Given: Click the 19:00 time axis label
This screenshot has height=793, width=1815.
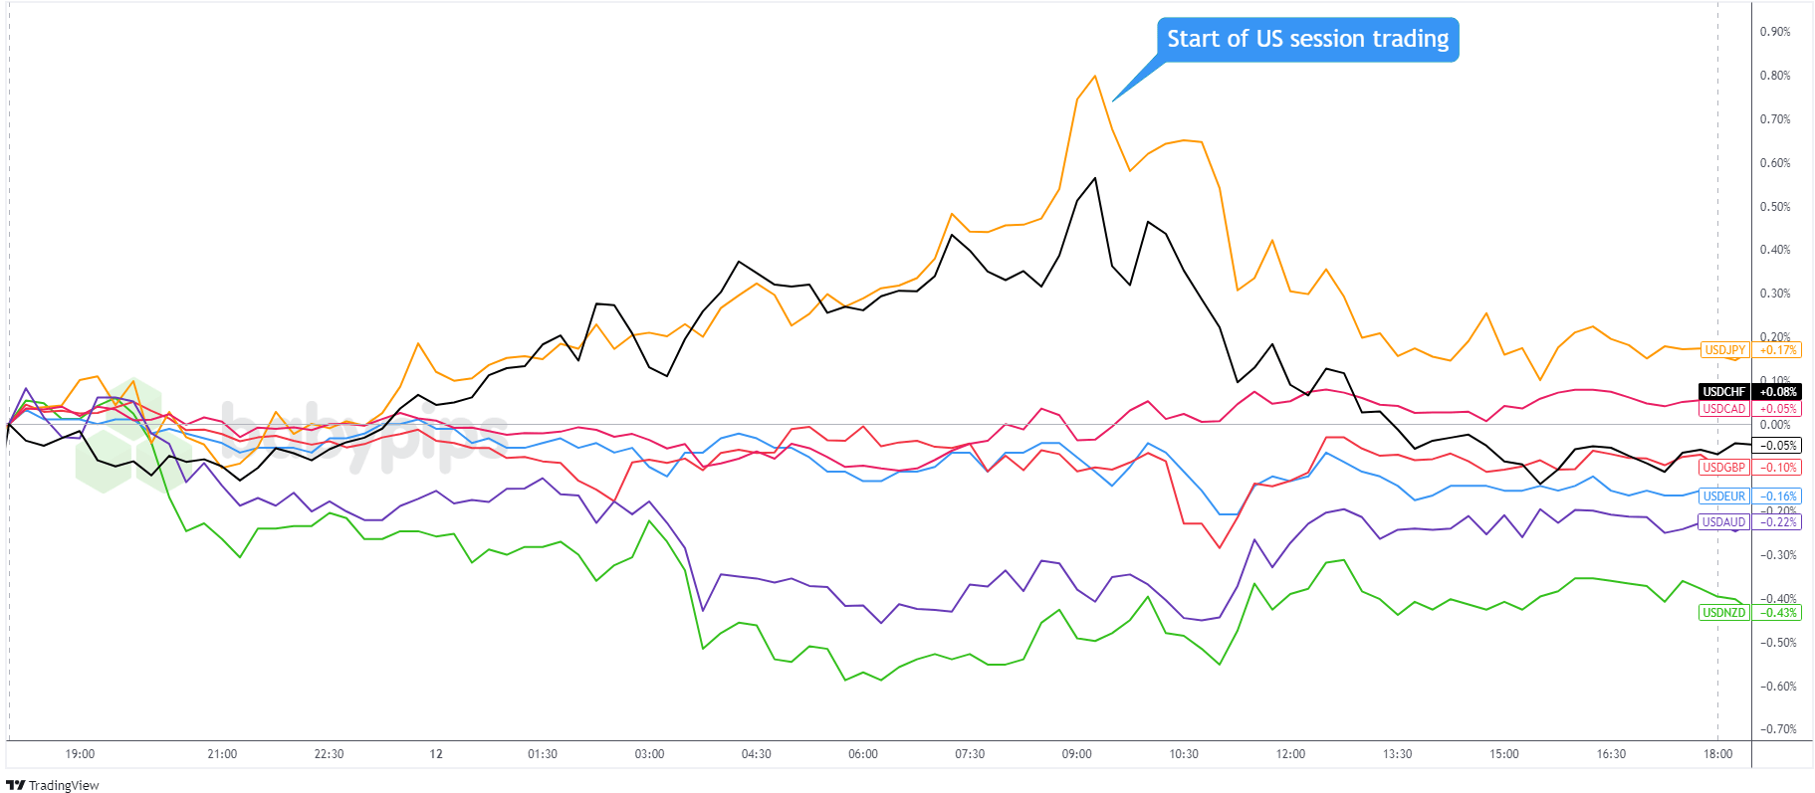Looking at the screenshot, I should tap(80, 754).
